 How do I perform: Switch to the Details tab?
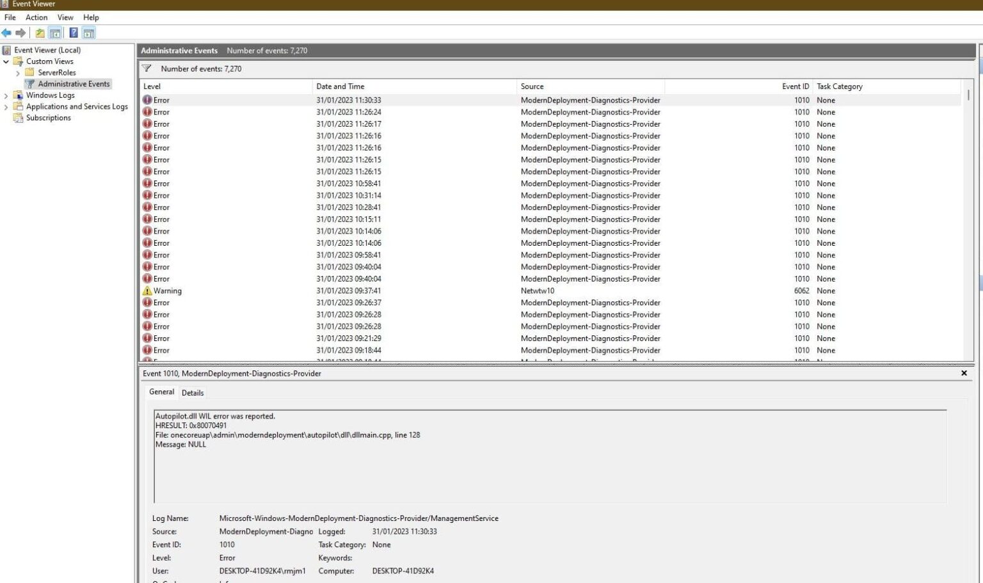(x=193, y=392)
